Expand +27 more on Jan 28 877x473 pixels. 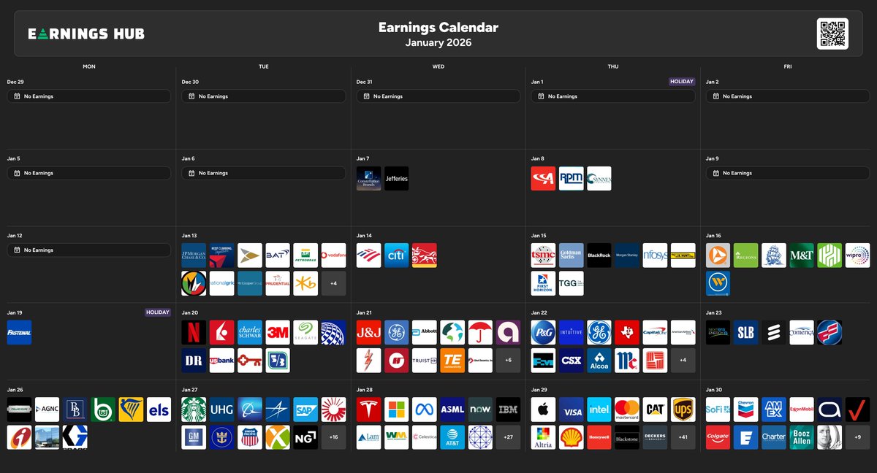(508, 437)
